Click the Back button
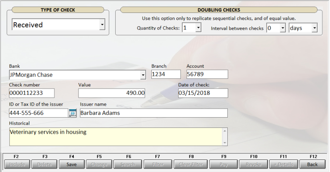Screen dimensions: 330x172 click(312, 164)
